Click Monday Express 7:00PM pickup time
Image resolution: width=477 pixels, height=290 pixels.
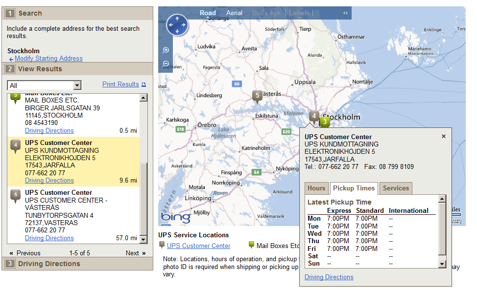click(338, 219)
